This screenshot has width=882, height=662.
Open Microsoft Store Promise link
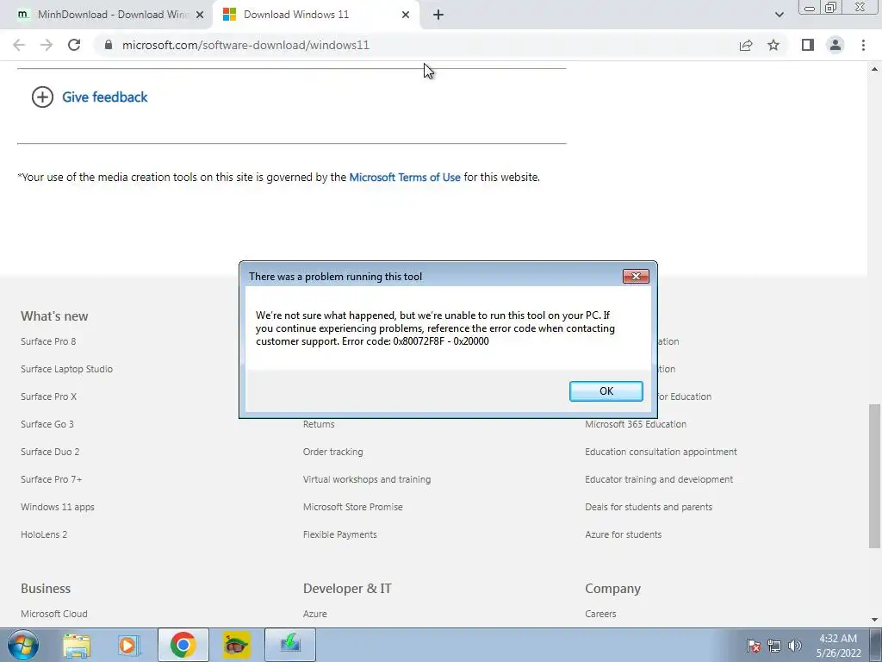pos(352,507)
